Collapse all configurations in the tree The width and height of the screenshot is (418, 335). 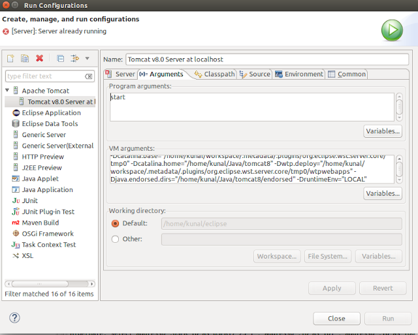coord(61,58)
